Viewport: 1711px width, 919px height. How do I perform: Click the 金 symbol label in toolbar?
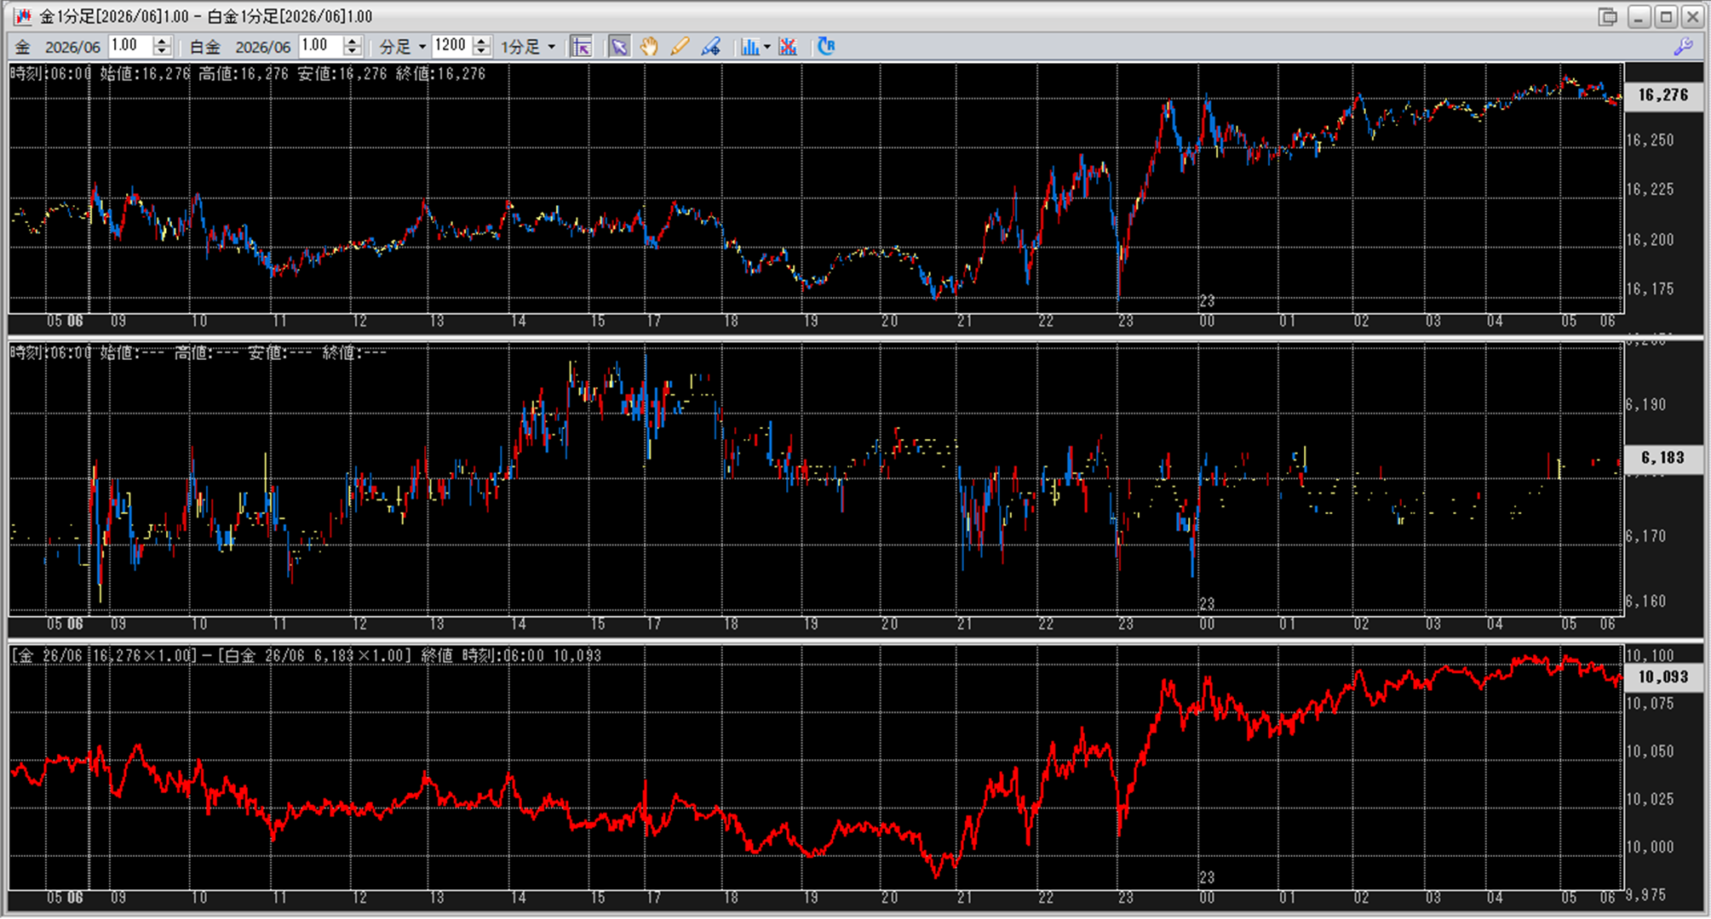coord(23,47)
